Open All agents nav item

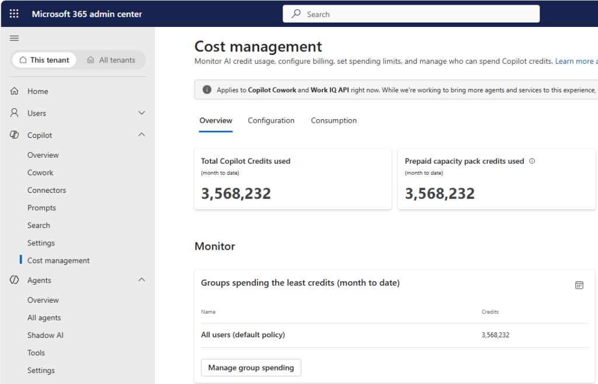[44, 317]
